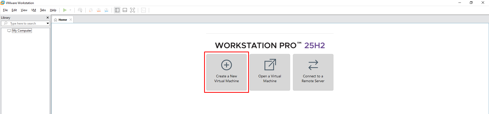Open the Tabs menu

point(43,10)
